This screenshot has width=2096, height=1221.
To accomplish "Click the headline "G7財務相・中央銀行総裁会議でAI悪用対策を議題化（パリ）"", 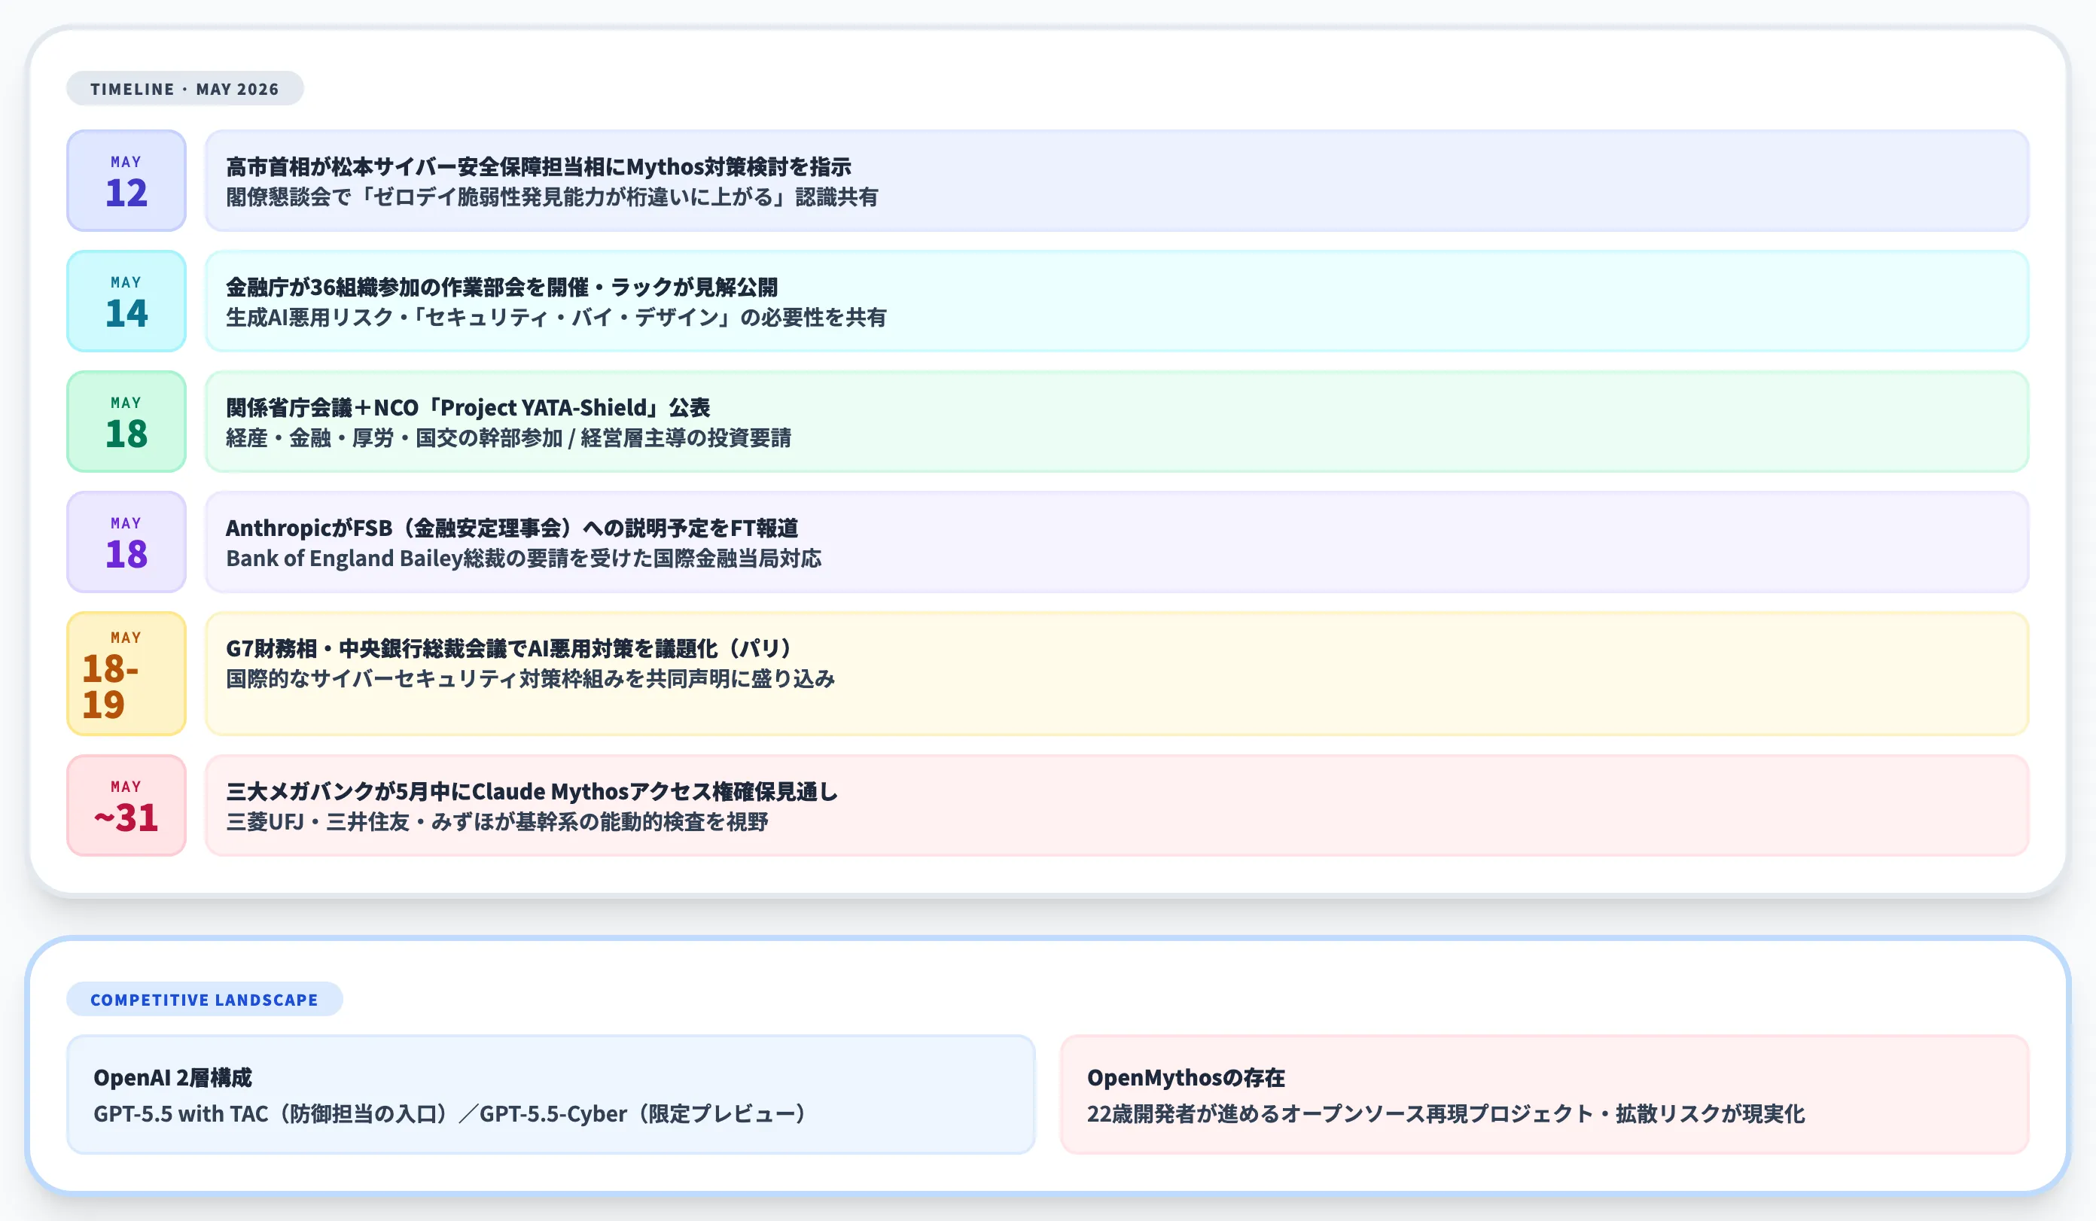I will click(509, 649).
